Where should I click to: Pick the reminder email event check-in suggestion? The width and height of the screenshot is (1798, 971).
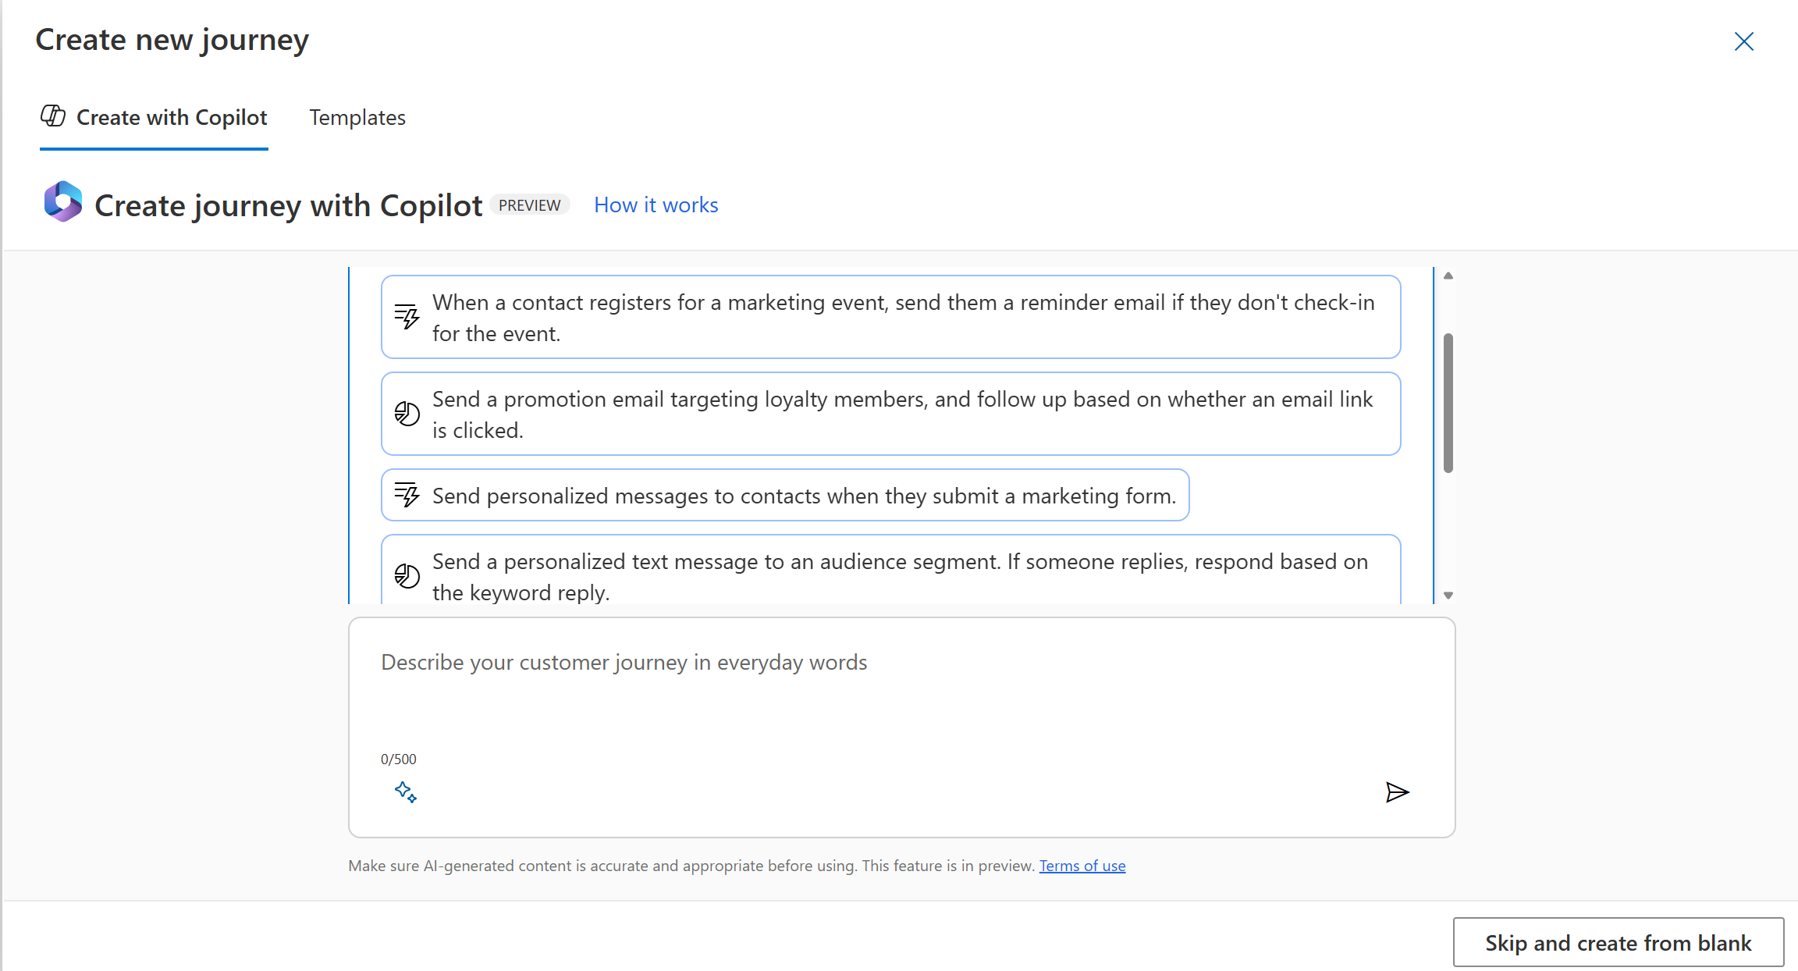pyautogui.click(x=903, y=318)
